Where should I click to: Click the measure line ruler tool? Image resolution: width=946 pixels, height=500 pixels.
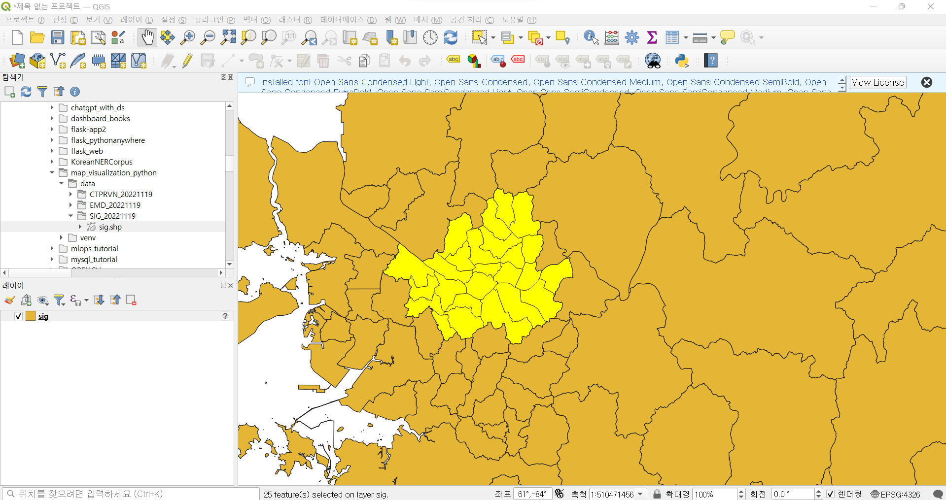click(700, 37)
